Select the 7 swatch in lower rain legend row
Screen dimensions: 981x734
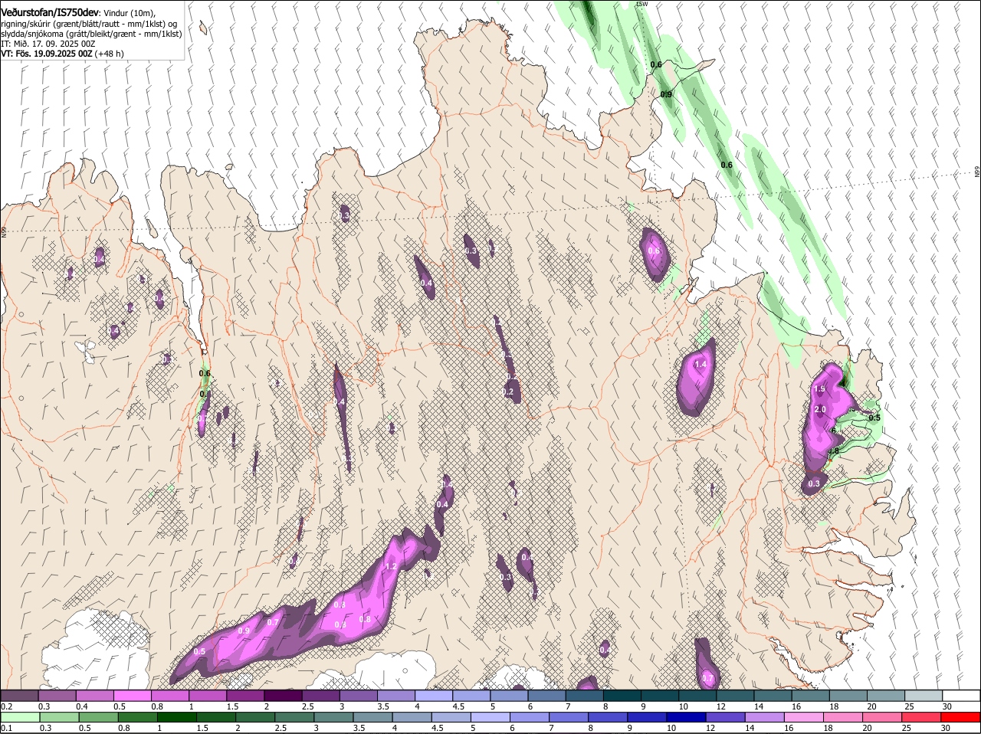click(569, 717)
